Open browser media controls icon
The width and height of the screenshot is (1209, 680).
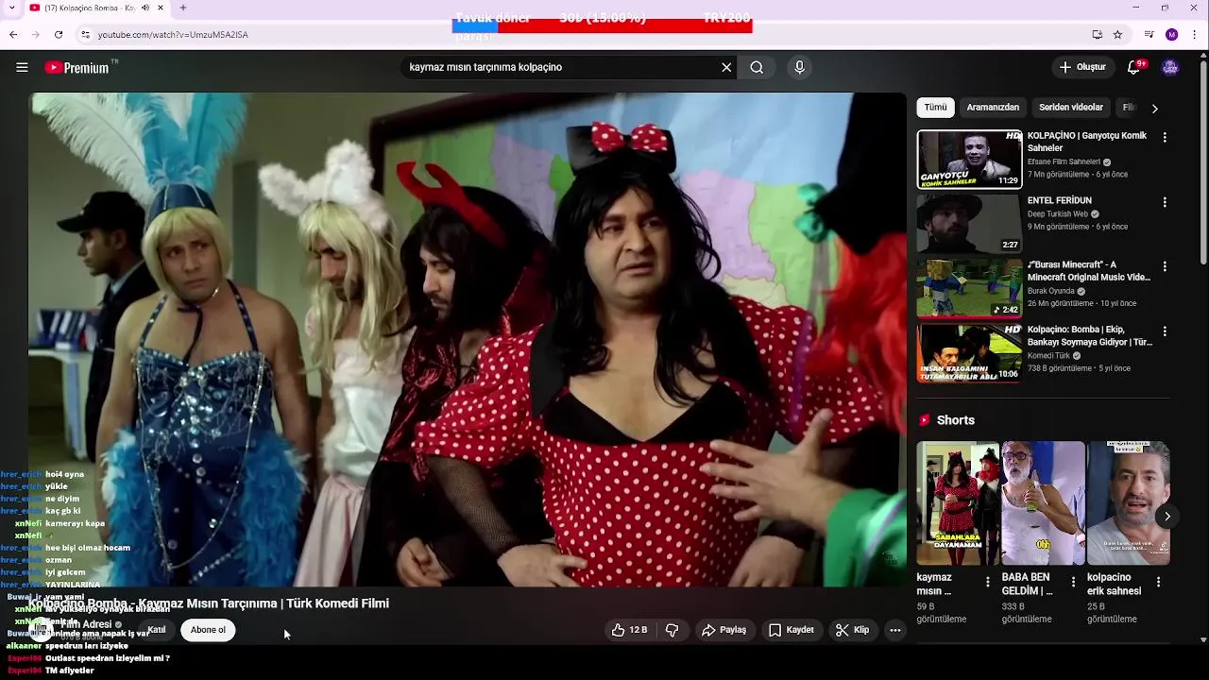coord(1149,34)
